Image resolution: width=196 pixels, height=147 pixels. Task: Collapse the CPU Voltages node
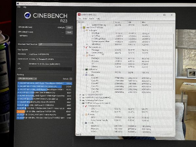coord(84,30)
